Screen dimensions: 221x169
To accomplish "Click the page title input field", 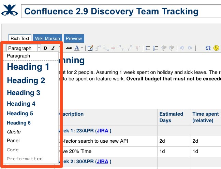I will click(x=121, y=11).
